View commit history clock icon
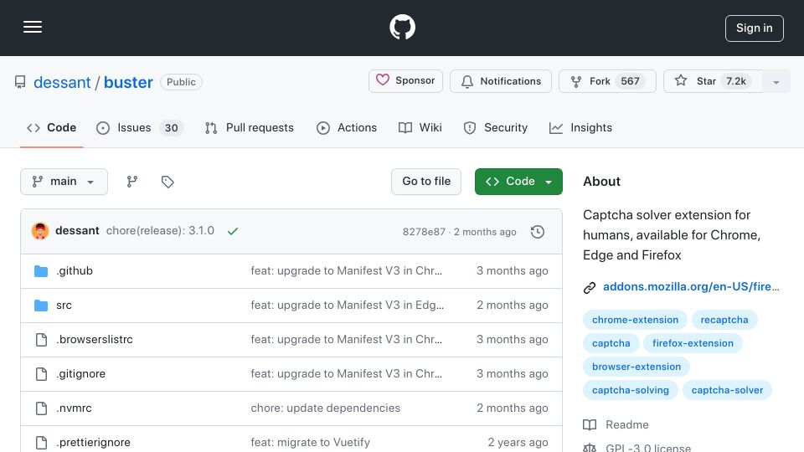Image resolution: width=804 pixels, height=452 pixels. [538, 232]
